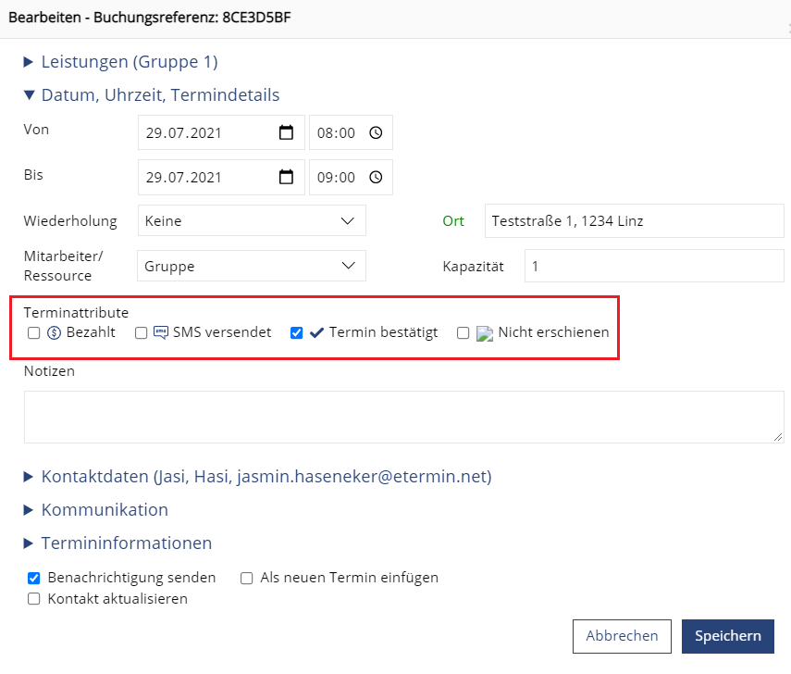Collapse the Datum, Uhrzeit, Termindetails section
The width and height of the screenshot is (791, 674).
pos(152,95)
